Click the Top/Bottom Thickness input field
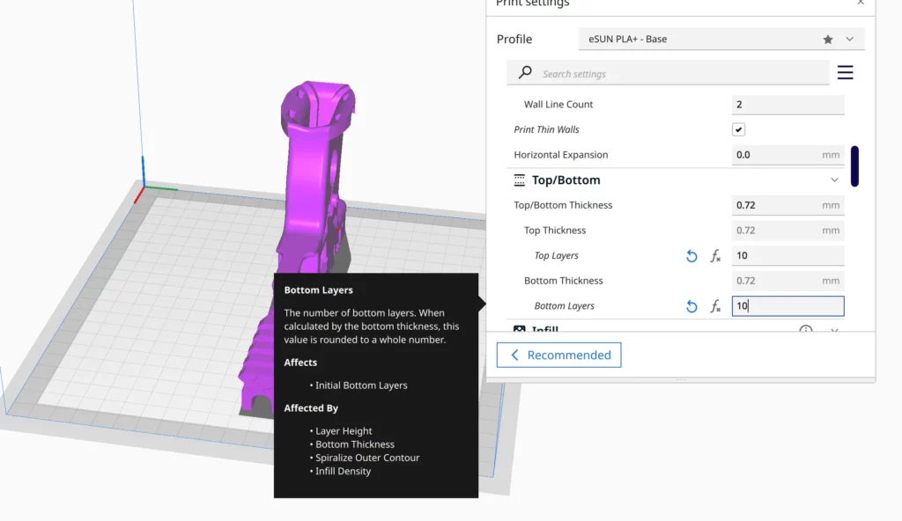Image resolution: width=902 pixels, height=521 pixels. (x=775, y=205)
